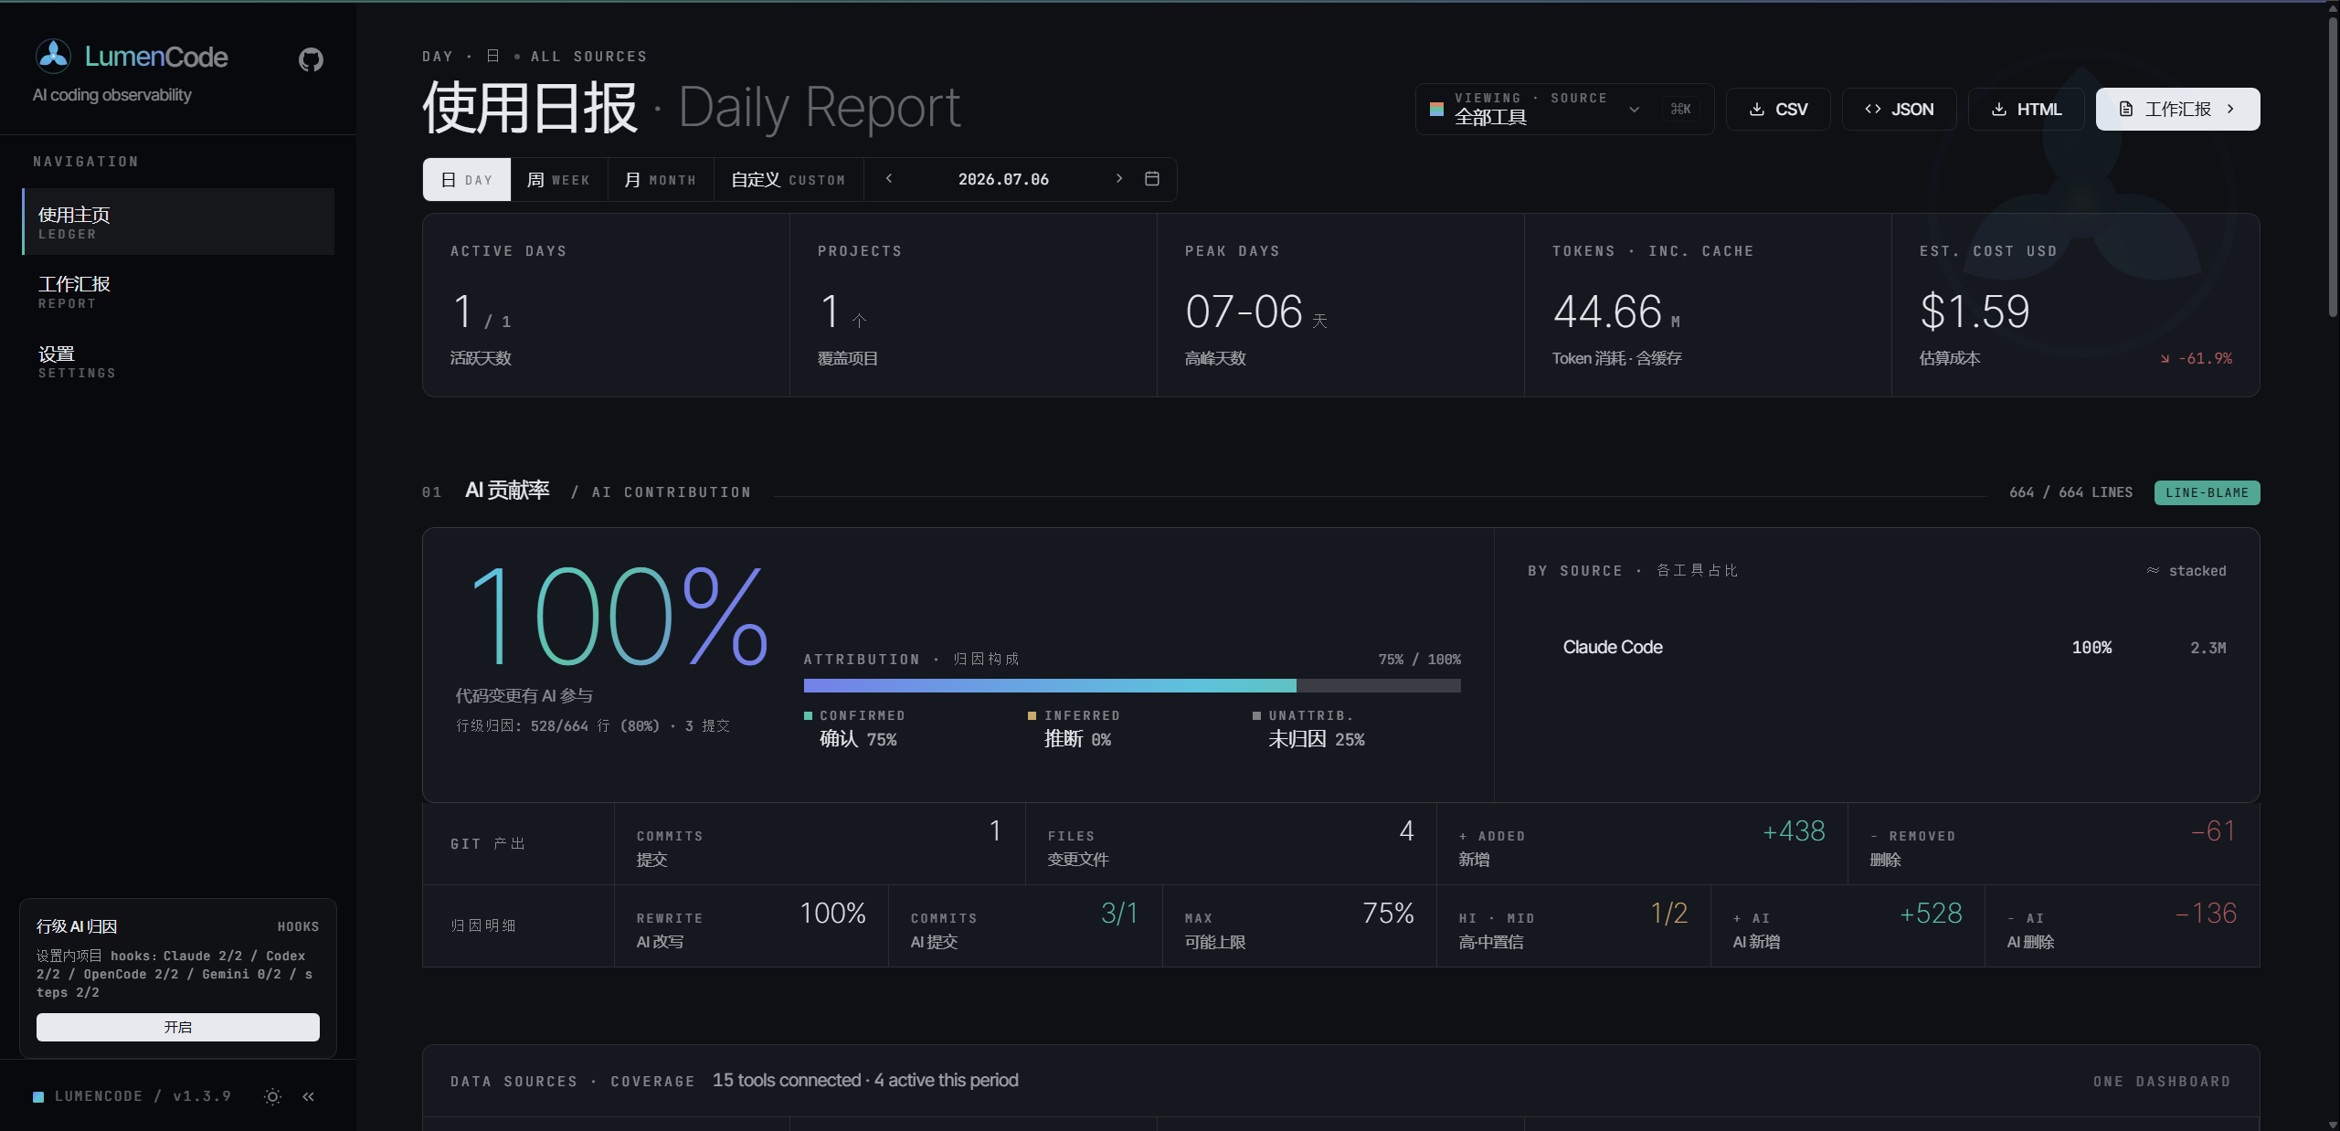Export the report as HTML
2340x1131 pixels.
(2026, 110)
